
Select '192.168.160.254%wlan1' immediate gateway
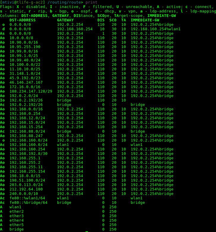pos(156,29)
